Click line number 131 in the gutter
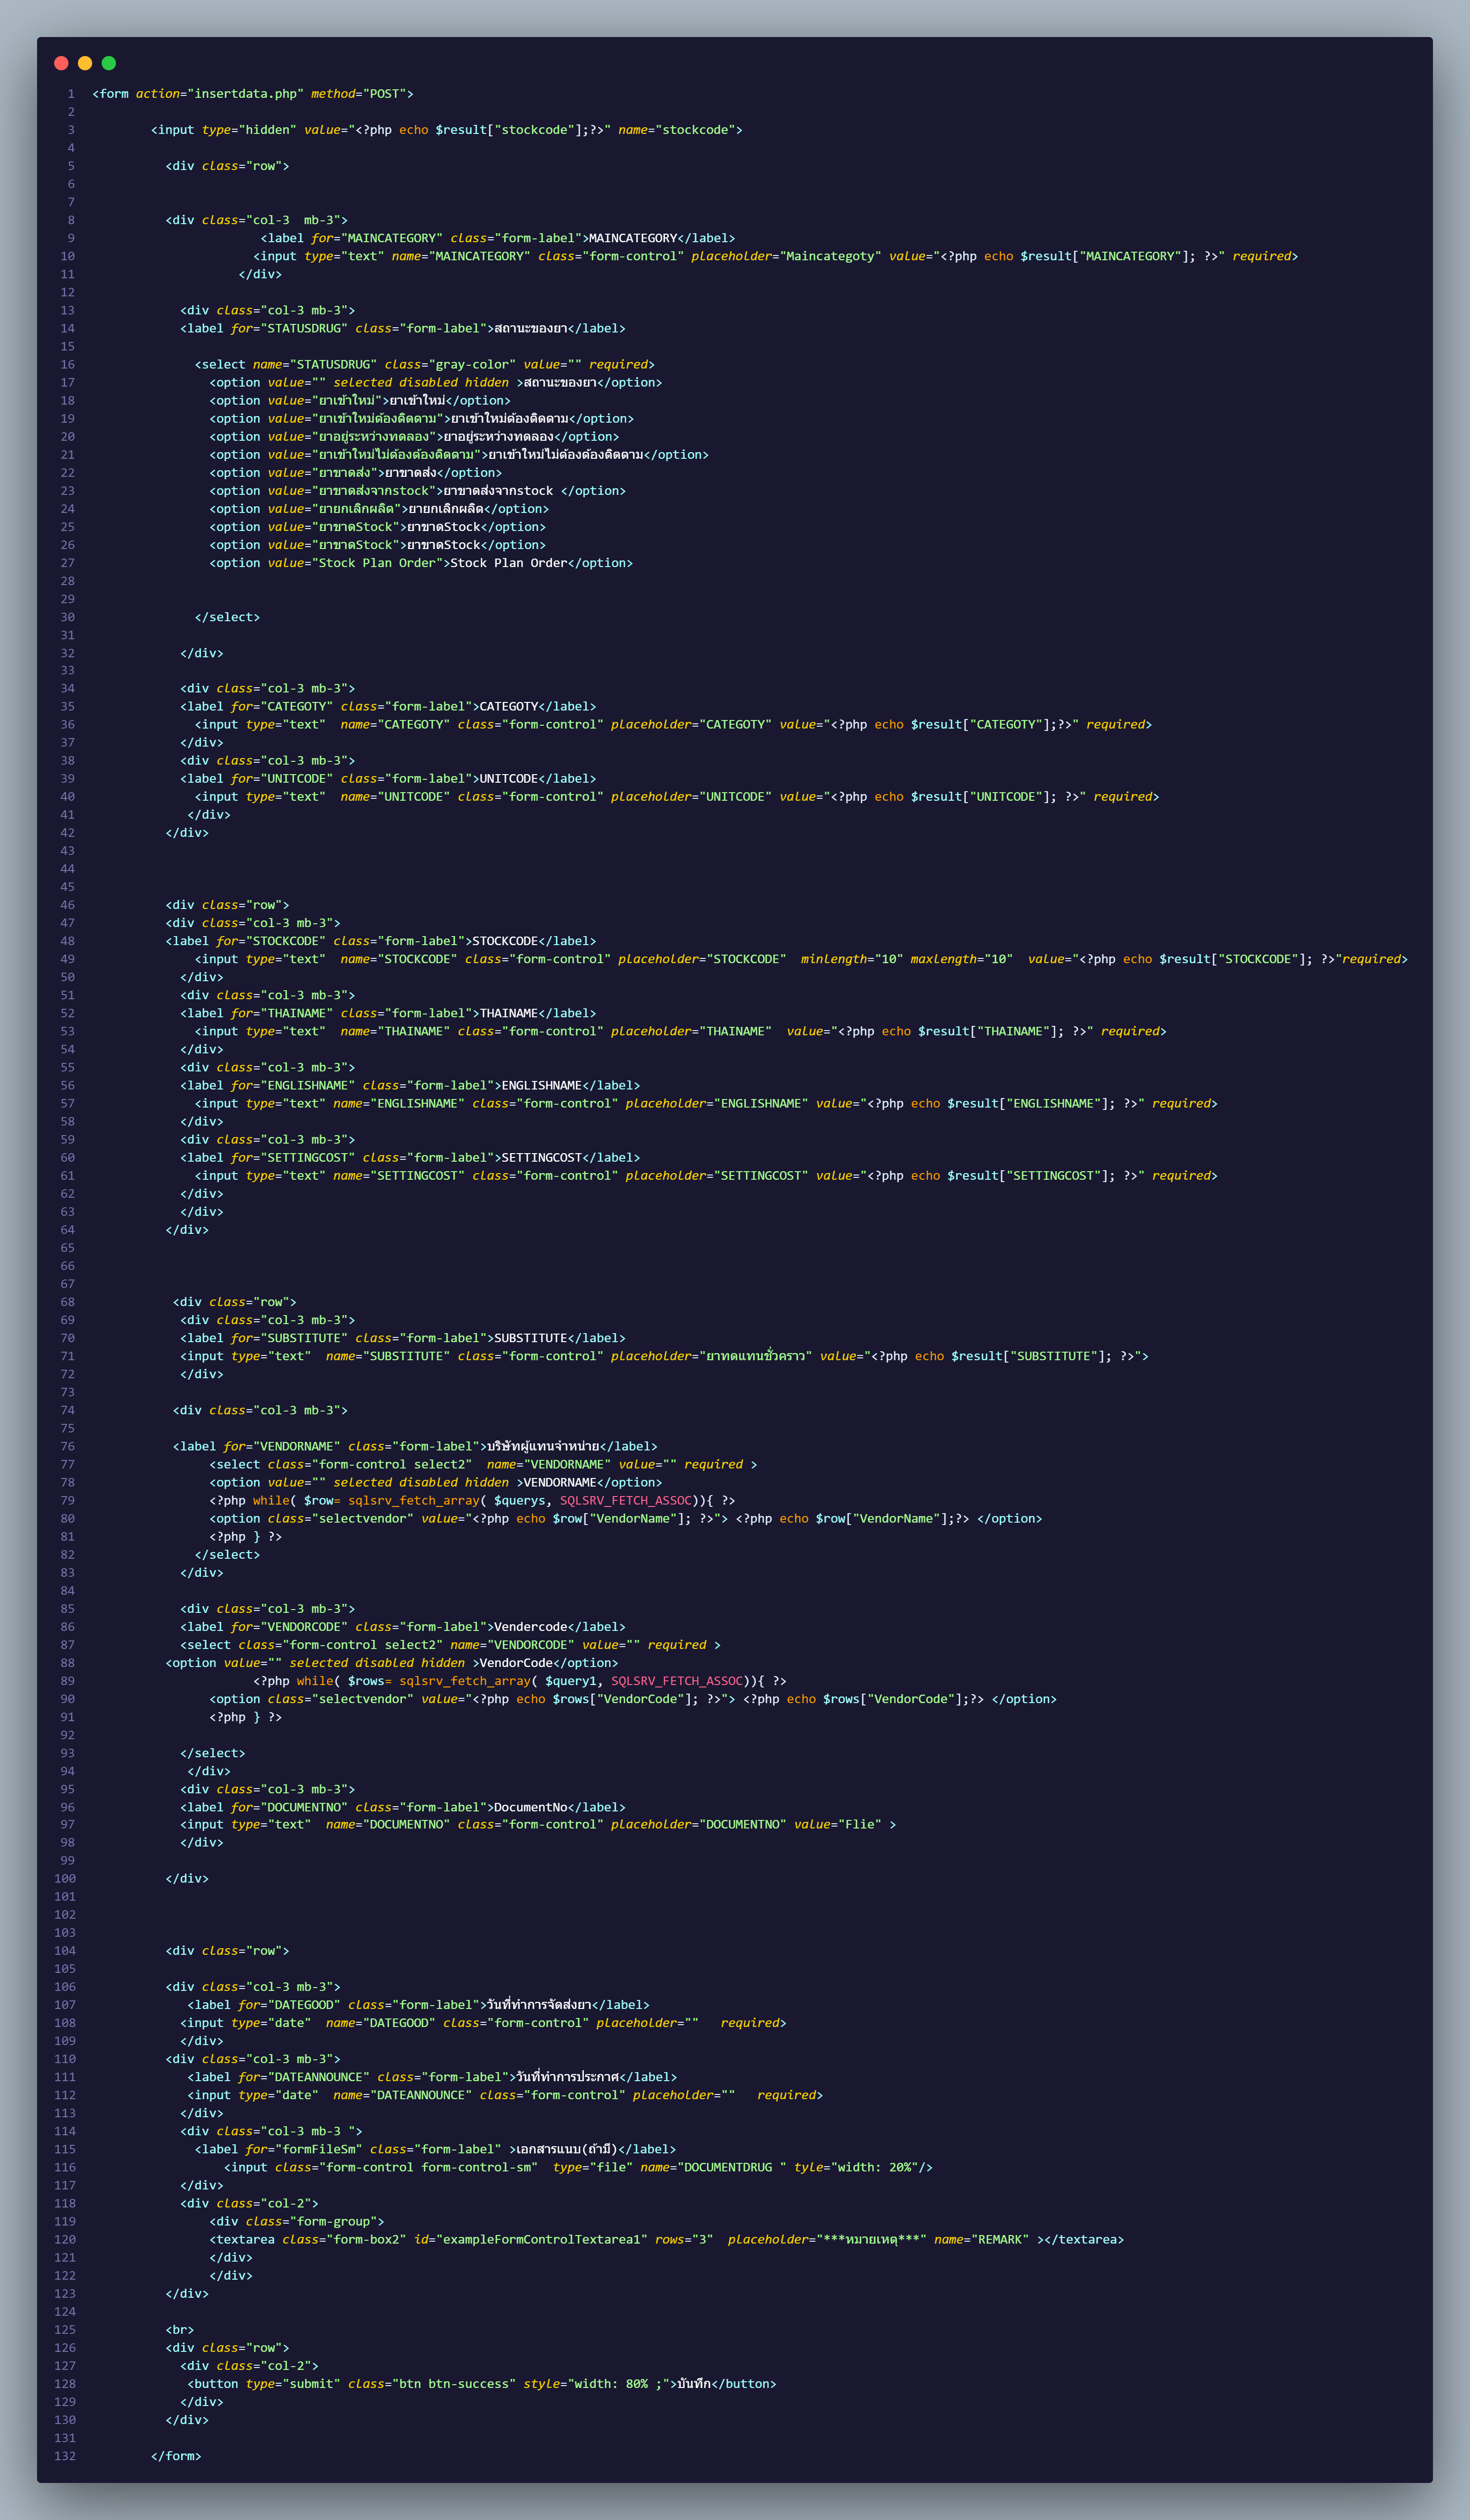This screenshot has height=2520, width=1470. pos(65,2437)
